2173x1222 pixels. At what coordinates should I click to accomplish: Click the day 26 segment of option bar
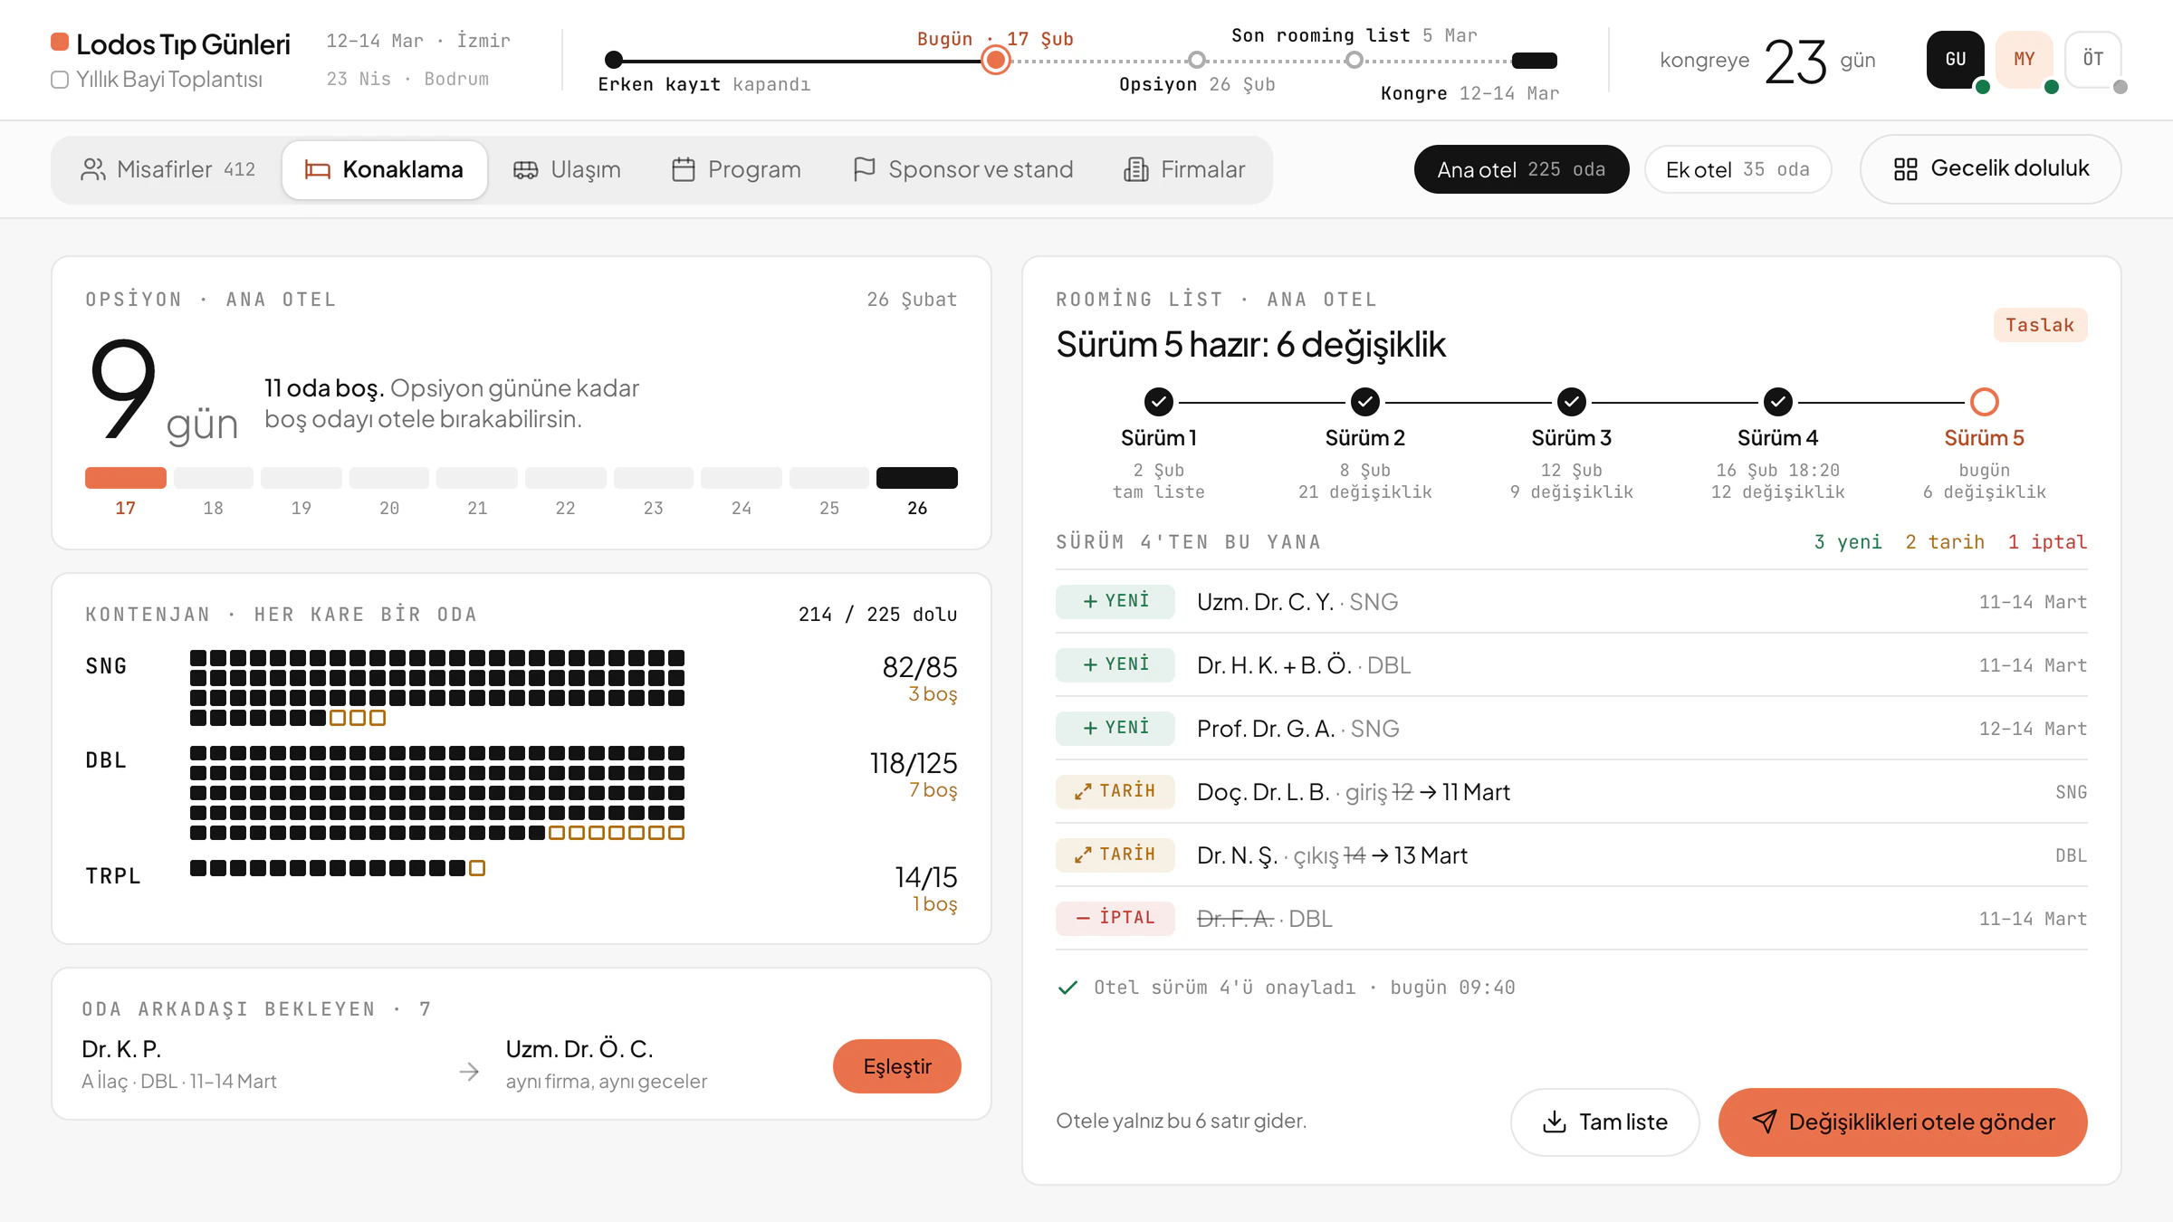point(917,477)
